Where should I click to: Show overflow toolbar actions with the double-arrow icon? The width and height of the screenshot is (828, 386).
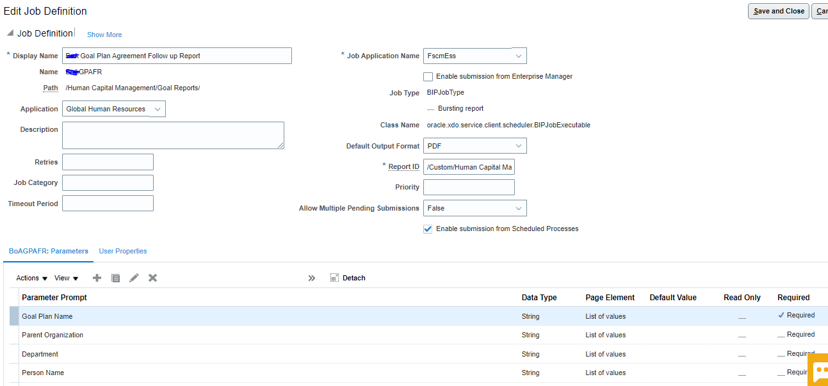[x=312, y=278]
